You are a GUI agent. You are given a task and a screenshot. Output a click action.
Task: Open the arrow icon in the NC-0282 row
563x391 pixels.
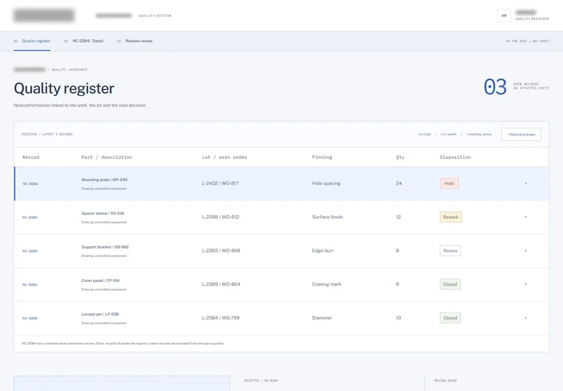point(525,251)
